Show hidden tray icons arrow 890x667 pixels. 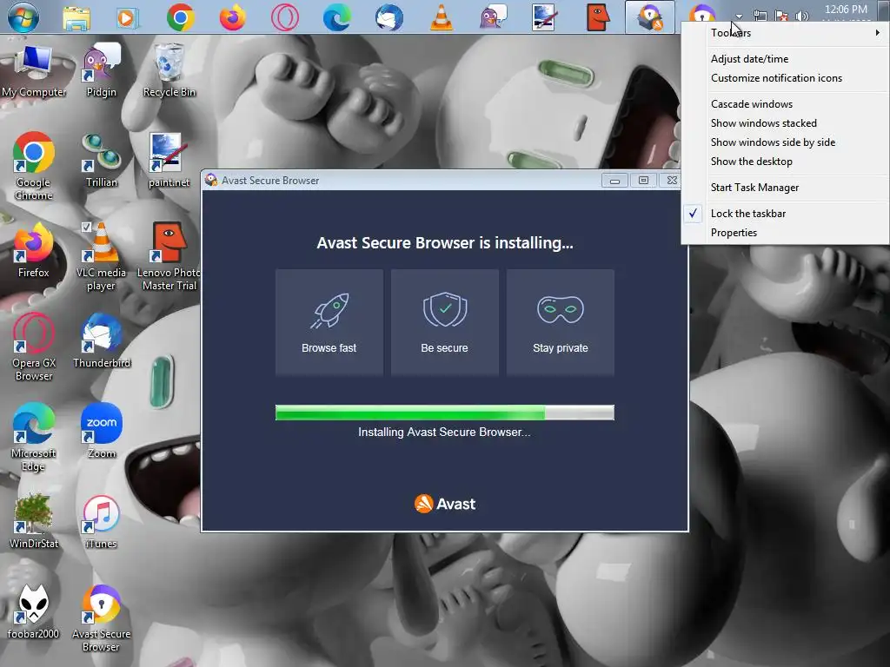[x=739, y=17]
